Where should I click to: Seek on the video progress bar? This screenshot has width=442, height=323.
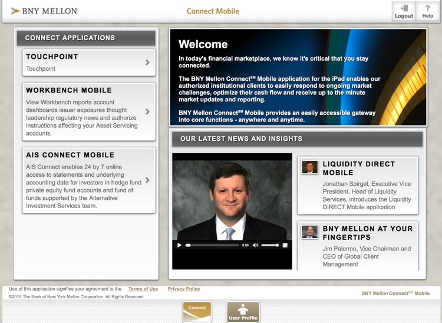coord(212,245)
